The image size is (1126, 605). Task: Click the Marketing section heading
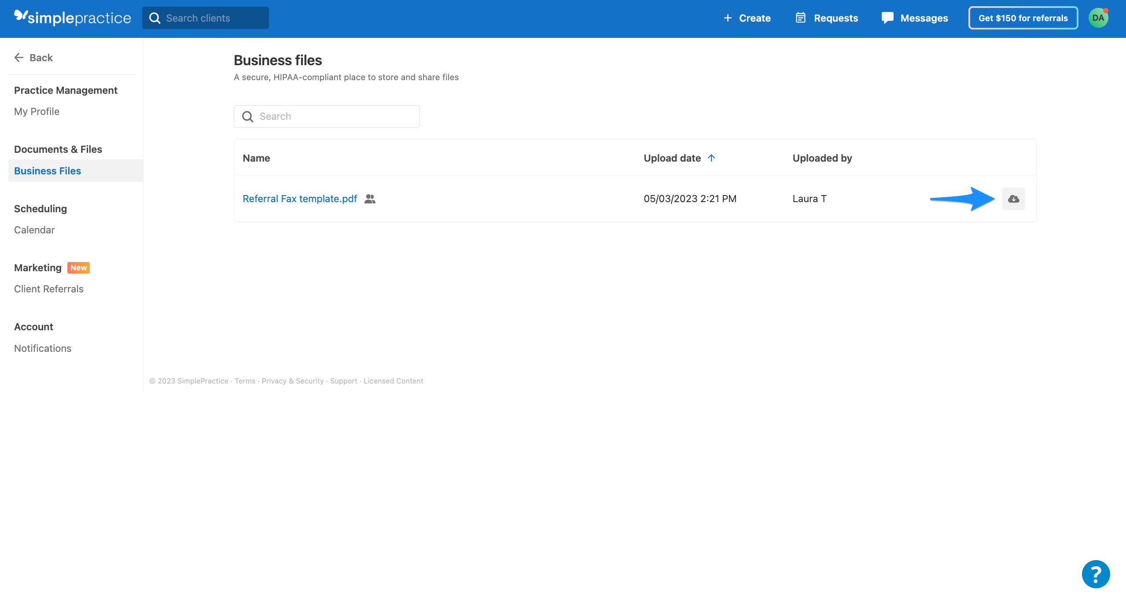point(38,268)
